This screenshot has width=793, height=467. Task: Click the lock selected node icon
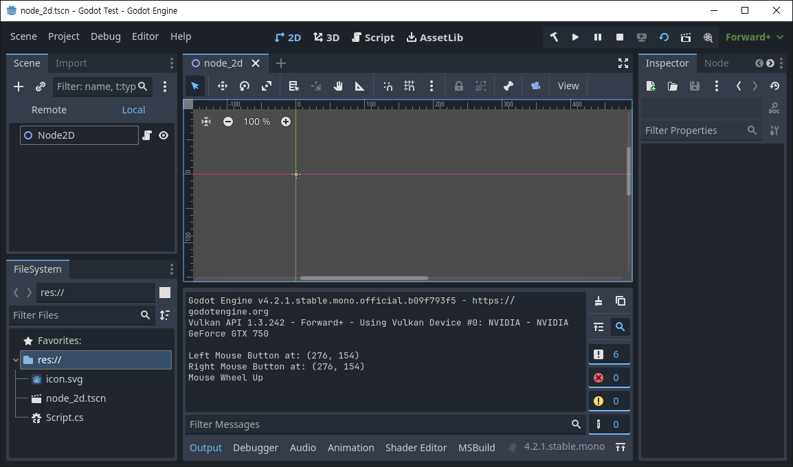pos(459,86)
